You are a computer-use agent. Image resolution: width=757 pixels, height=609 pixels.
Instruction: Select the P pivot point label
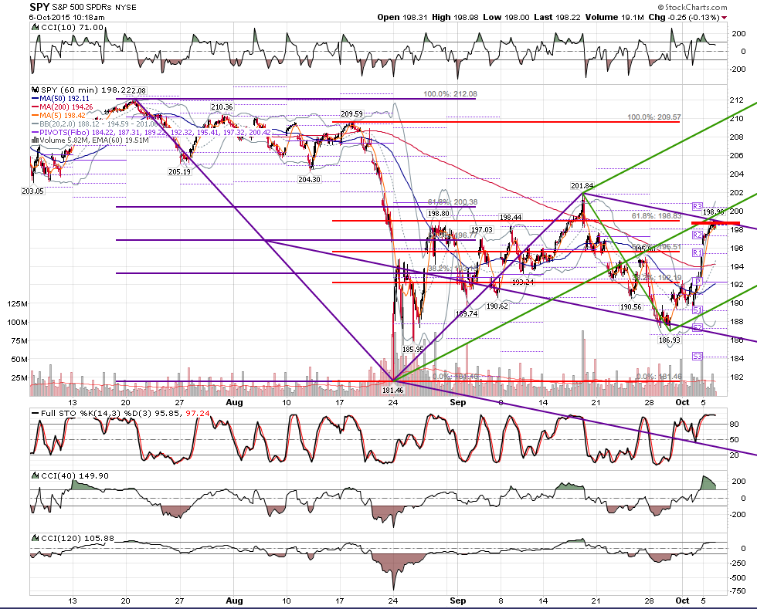click(x=697, y=281)
